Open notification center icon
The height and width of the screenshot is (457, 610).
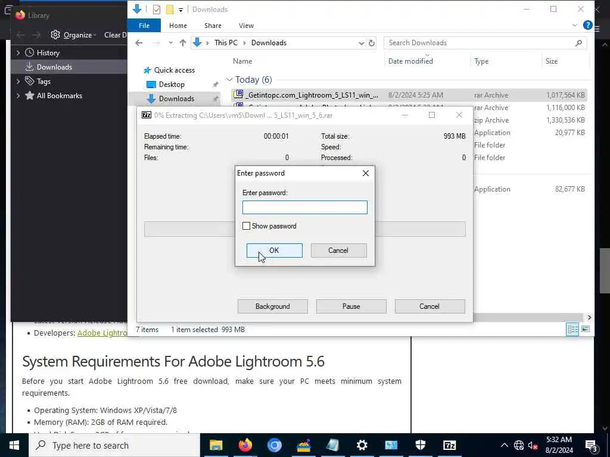pos(592,445)
